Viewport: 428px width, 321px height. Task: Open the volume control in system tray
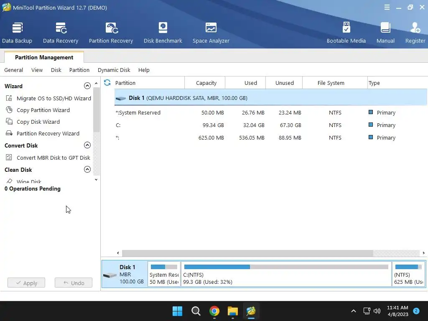[x=377, y=311]
